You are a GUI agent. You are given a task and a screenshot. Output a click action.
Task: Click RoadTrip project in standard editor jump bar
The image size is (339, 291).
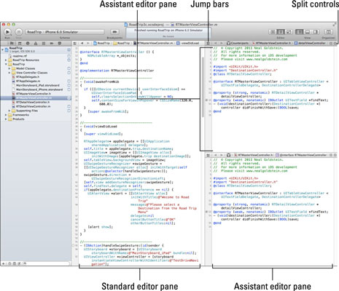pyautogui.click(x=102, y=43)
